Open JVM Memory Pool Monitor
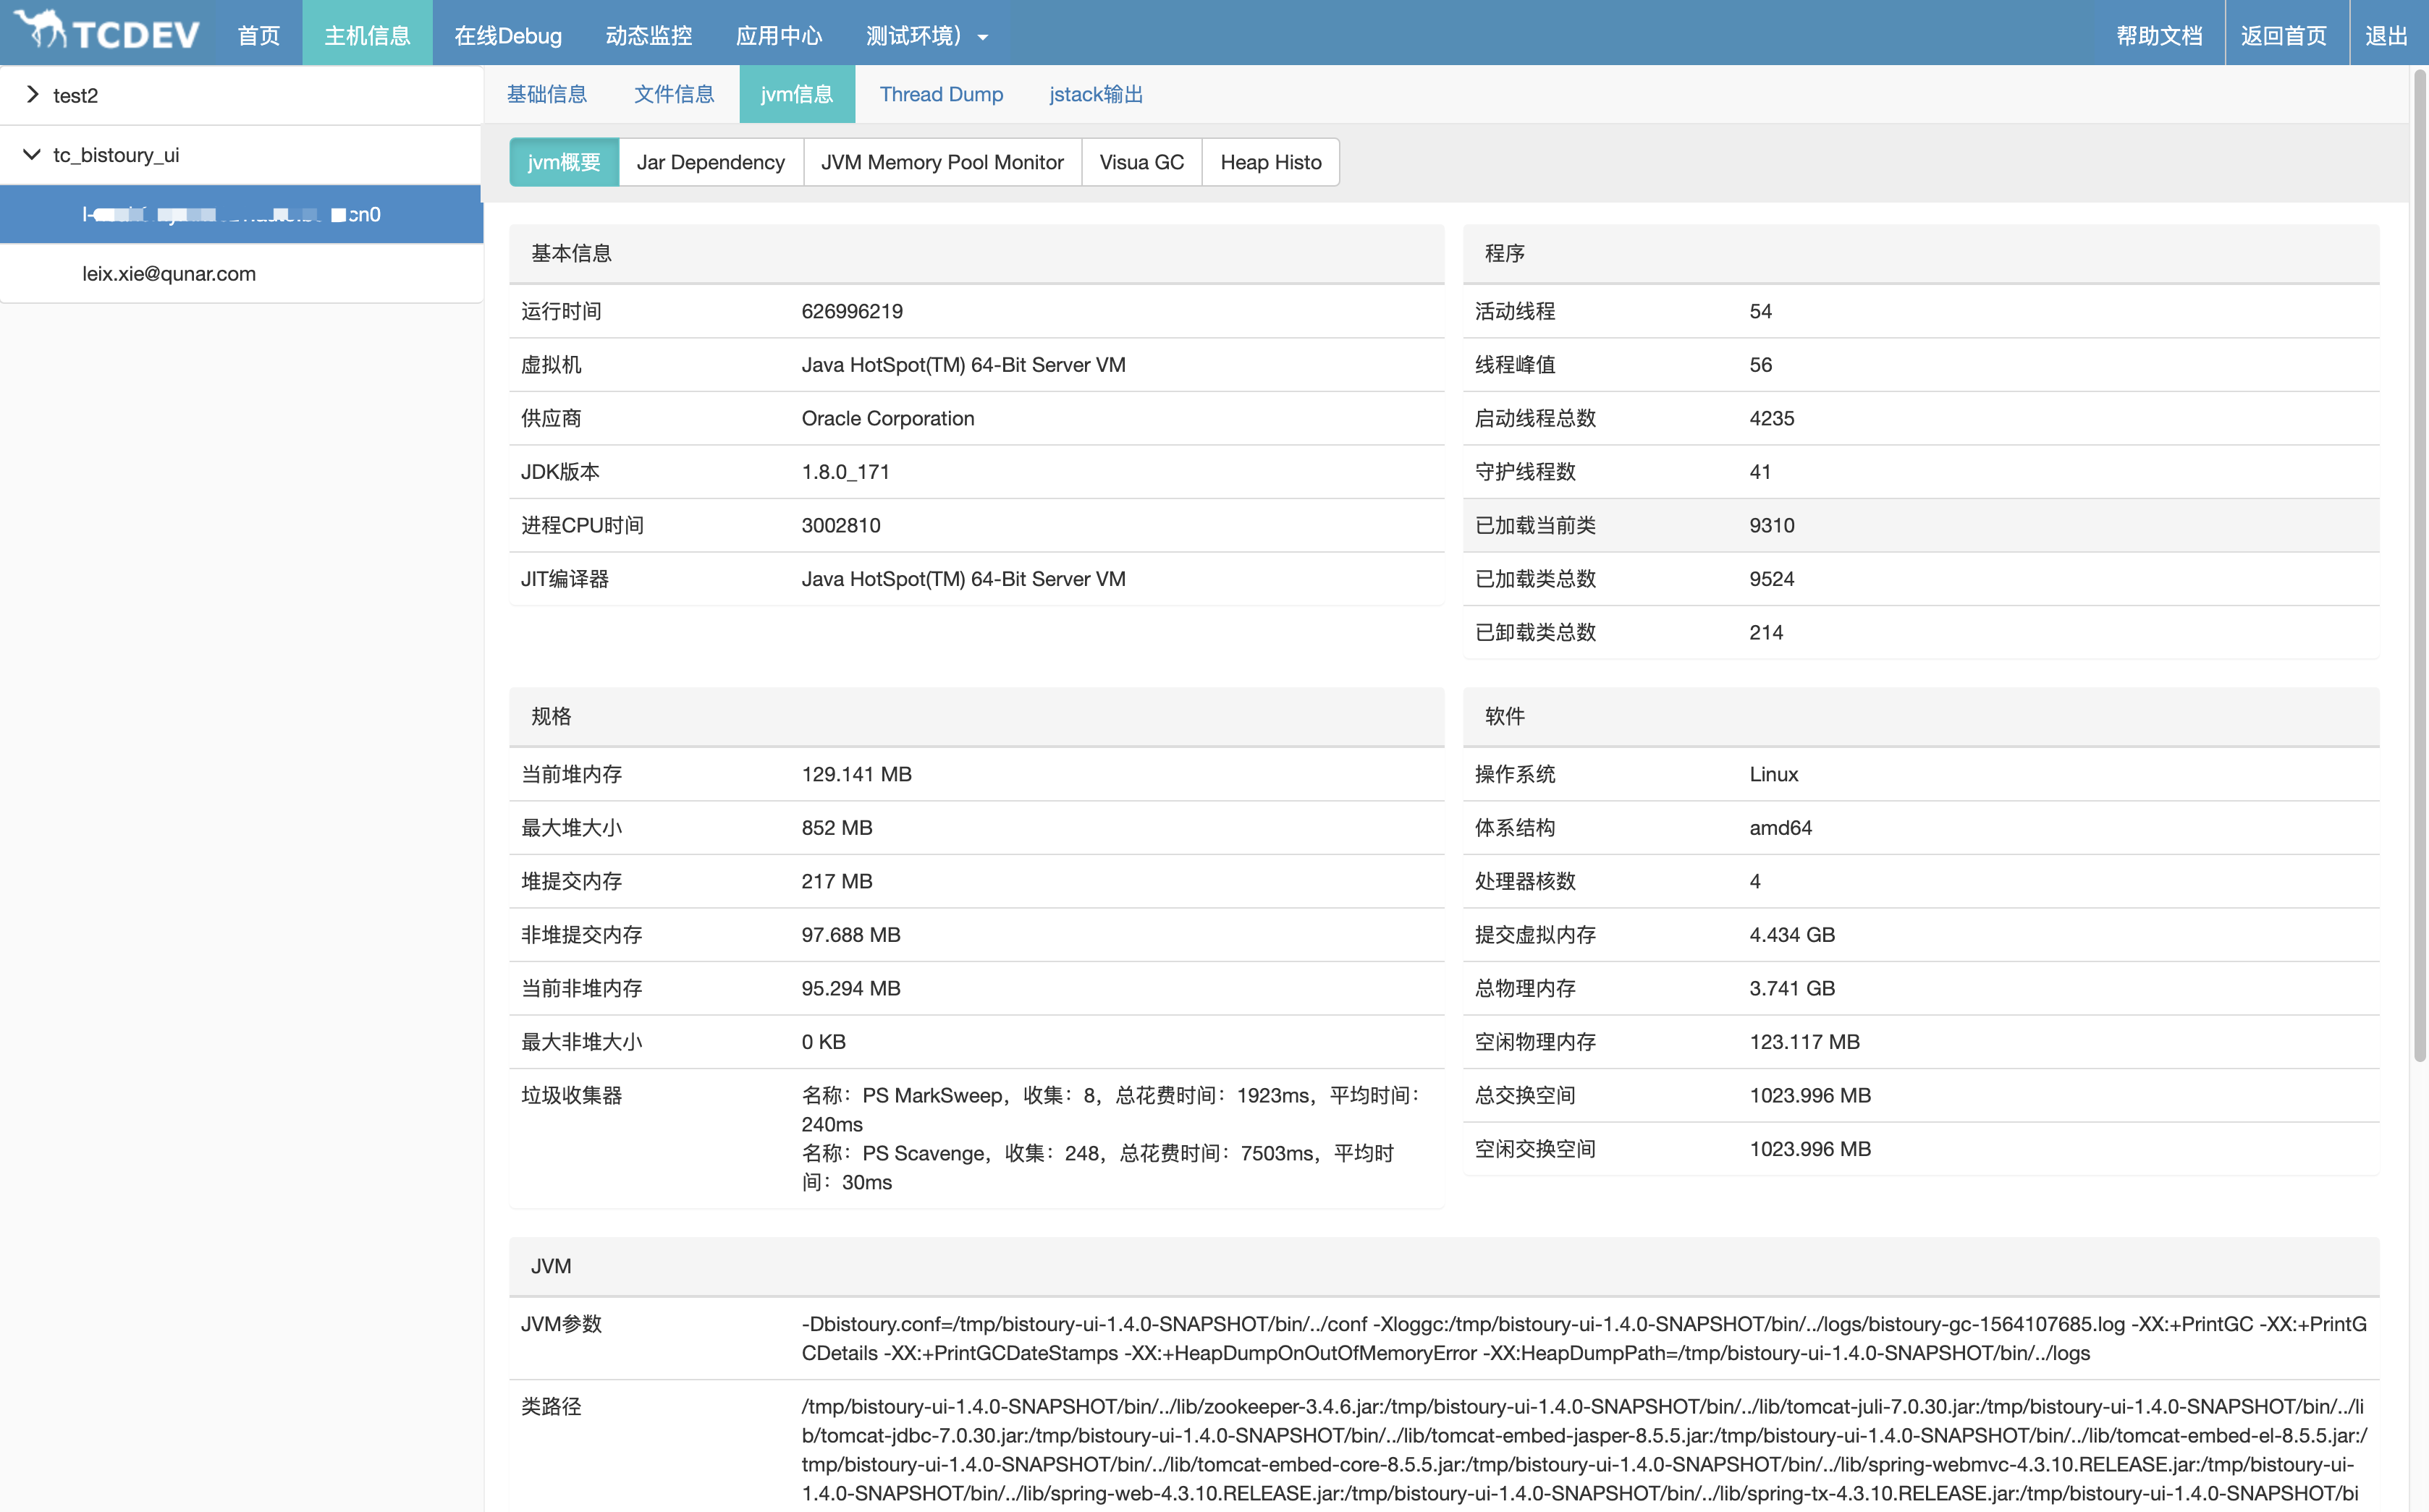The image size is (2429, 1512). pos(942,162)
